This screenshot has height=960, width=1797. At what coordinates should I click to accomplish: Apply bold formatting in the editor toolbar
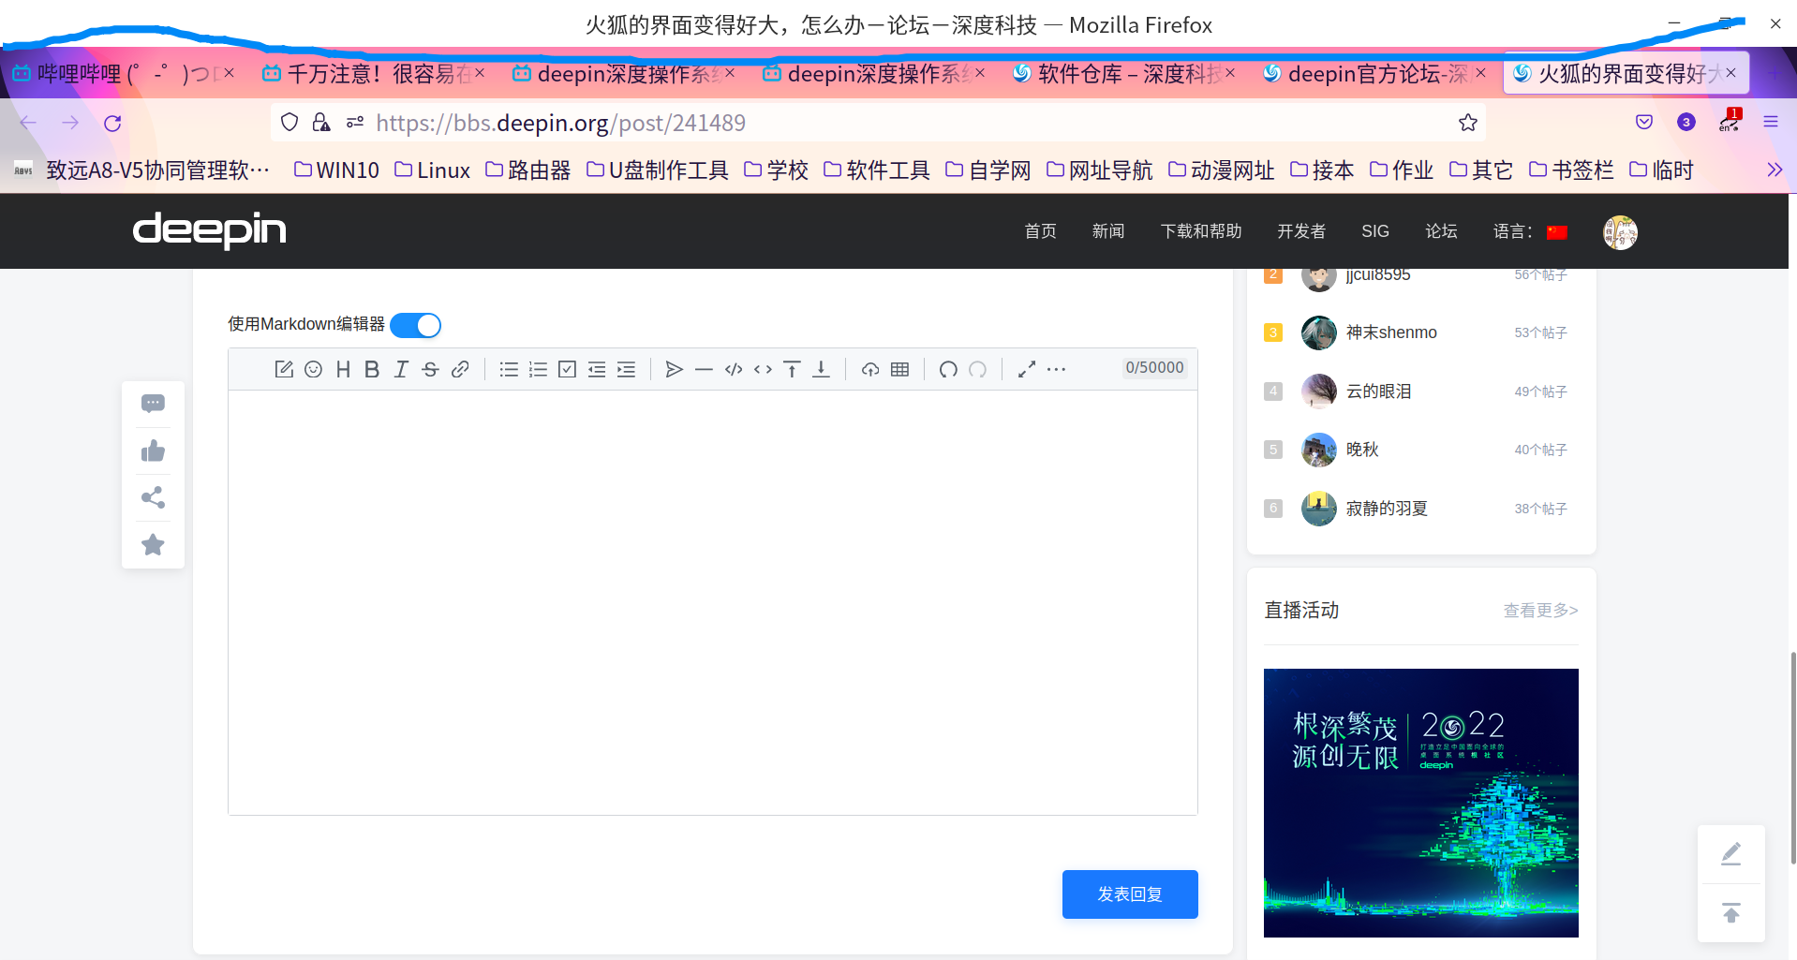[372, 369]
